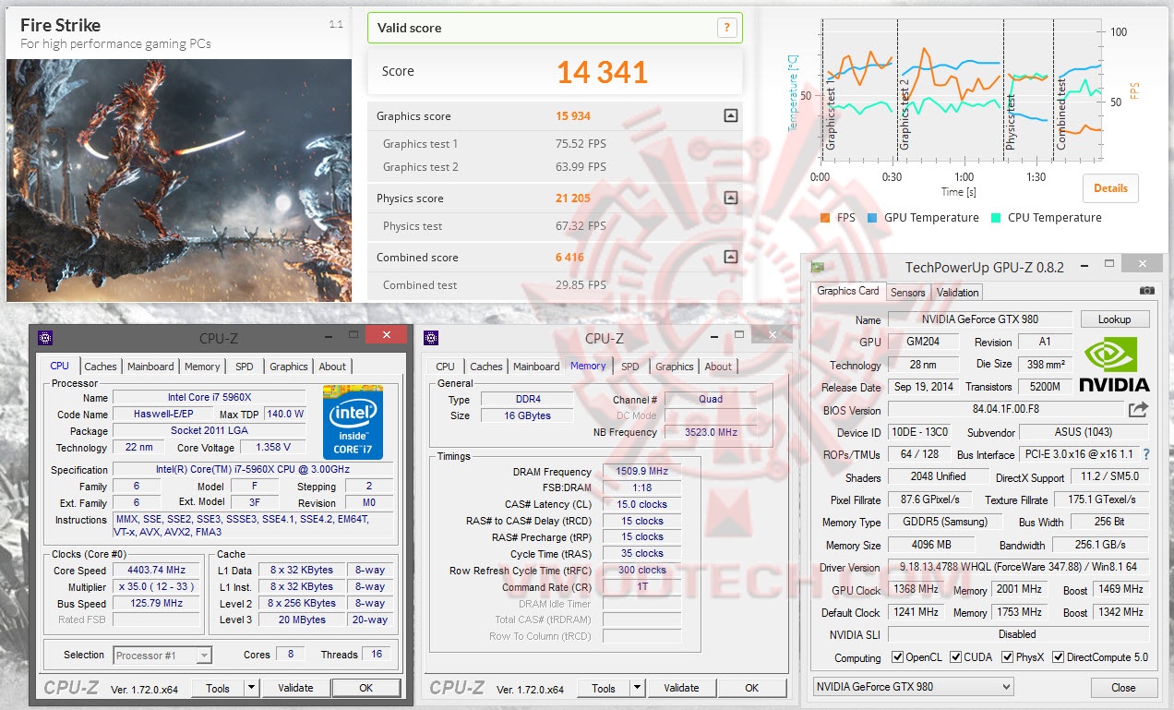1174x710 pixels.
Task: Click OK button in left CPU-Z window
Action: 365,688
